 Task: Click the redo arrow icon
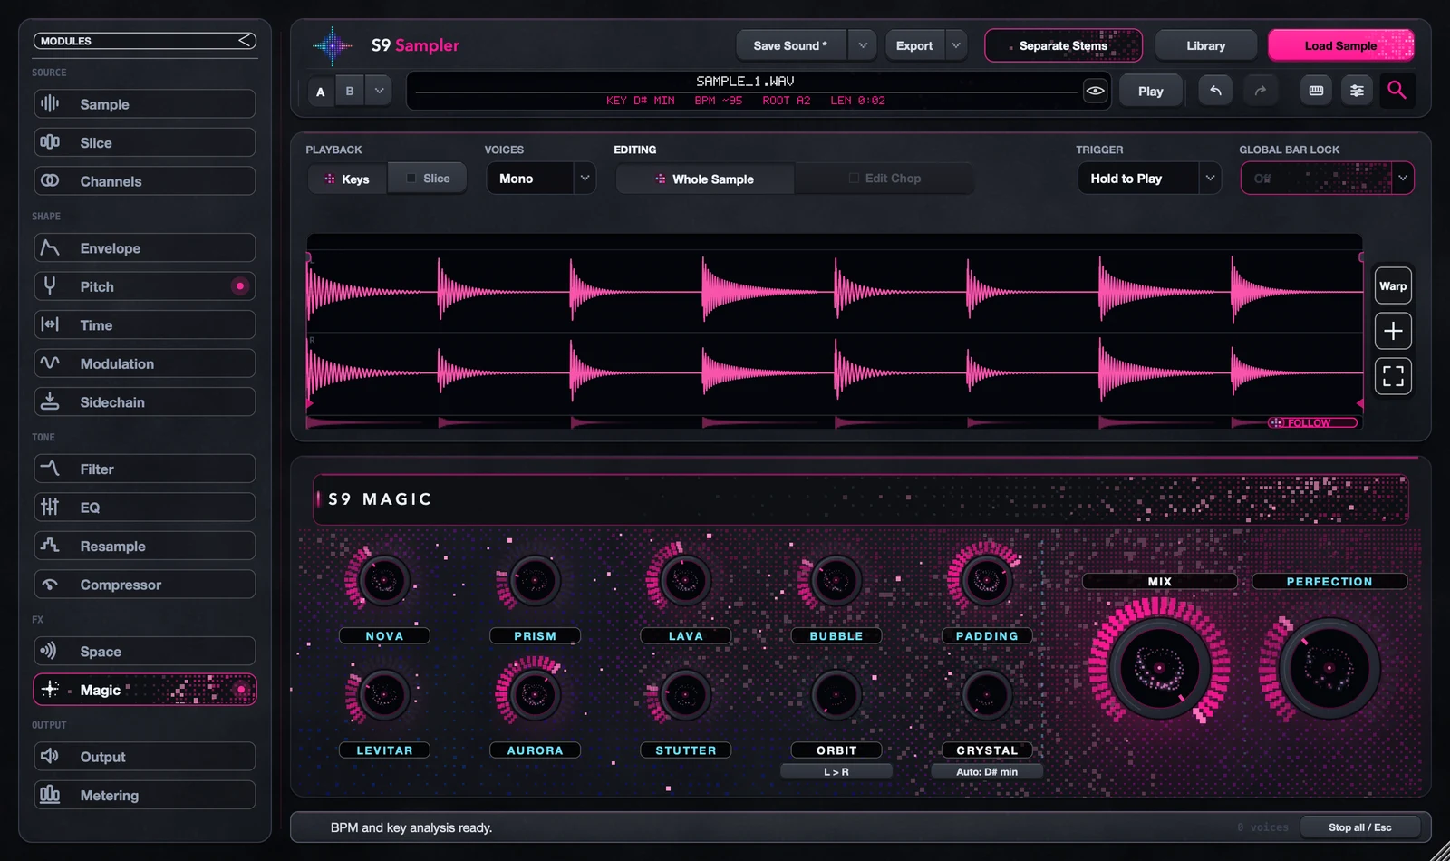1260,91
